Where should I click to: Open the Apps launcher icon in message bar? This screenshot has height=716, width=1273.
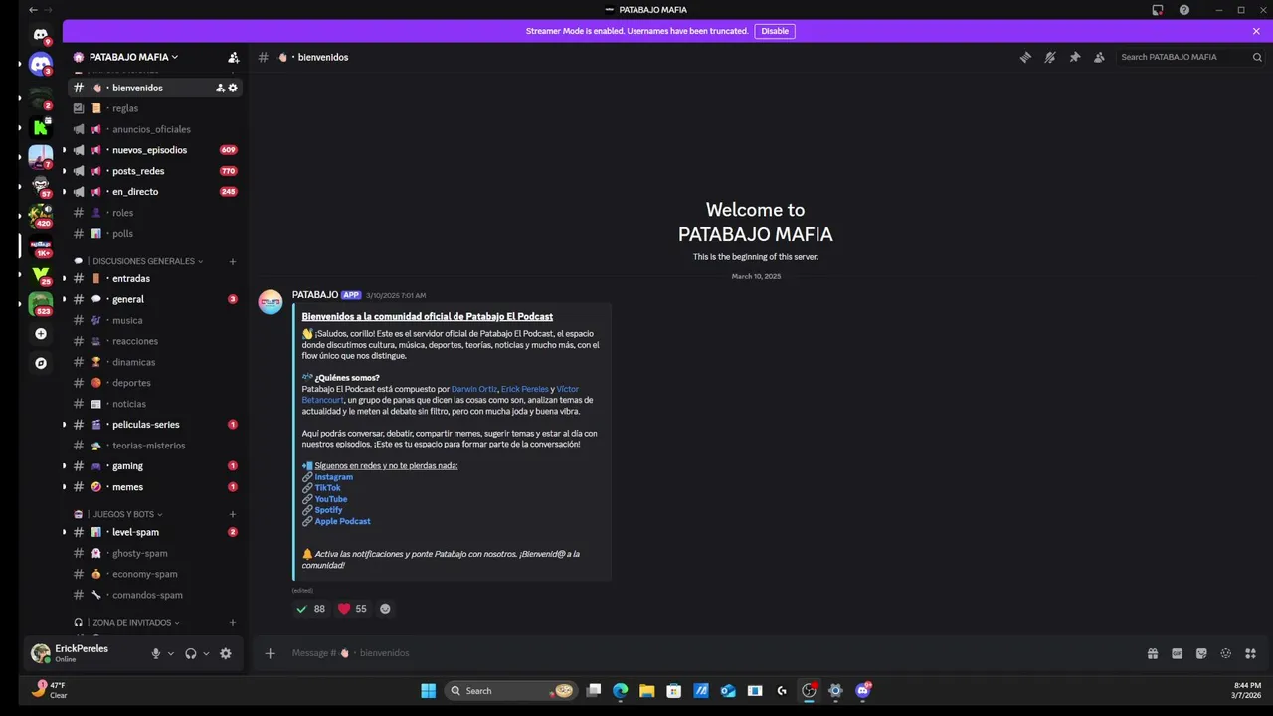point(1250,653)
